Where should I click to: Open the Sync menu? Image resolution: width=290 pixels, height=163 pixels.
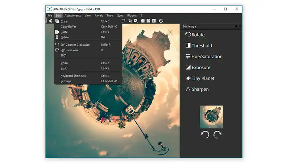[120, 16]
